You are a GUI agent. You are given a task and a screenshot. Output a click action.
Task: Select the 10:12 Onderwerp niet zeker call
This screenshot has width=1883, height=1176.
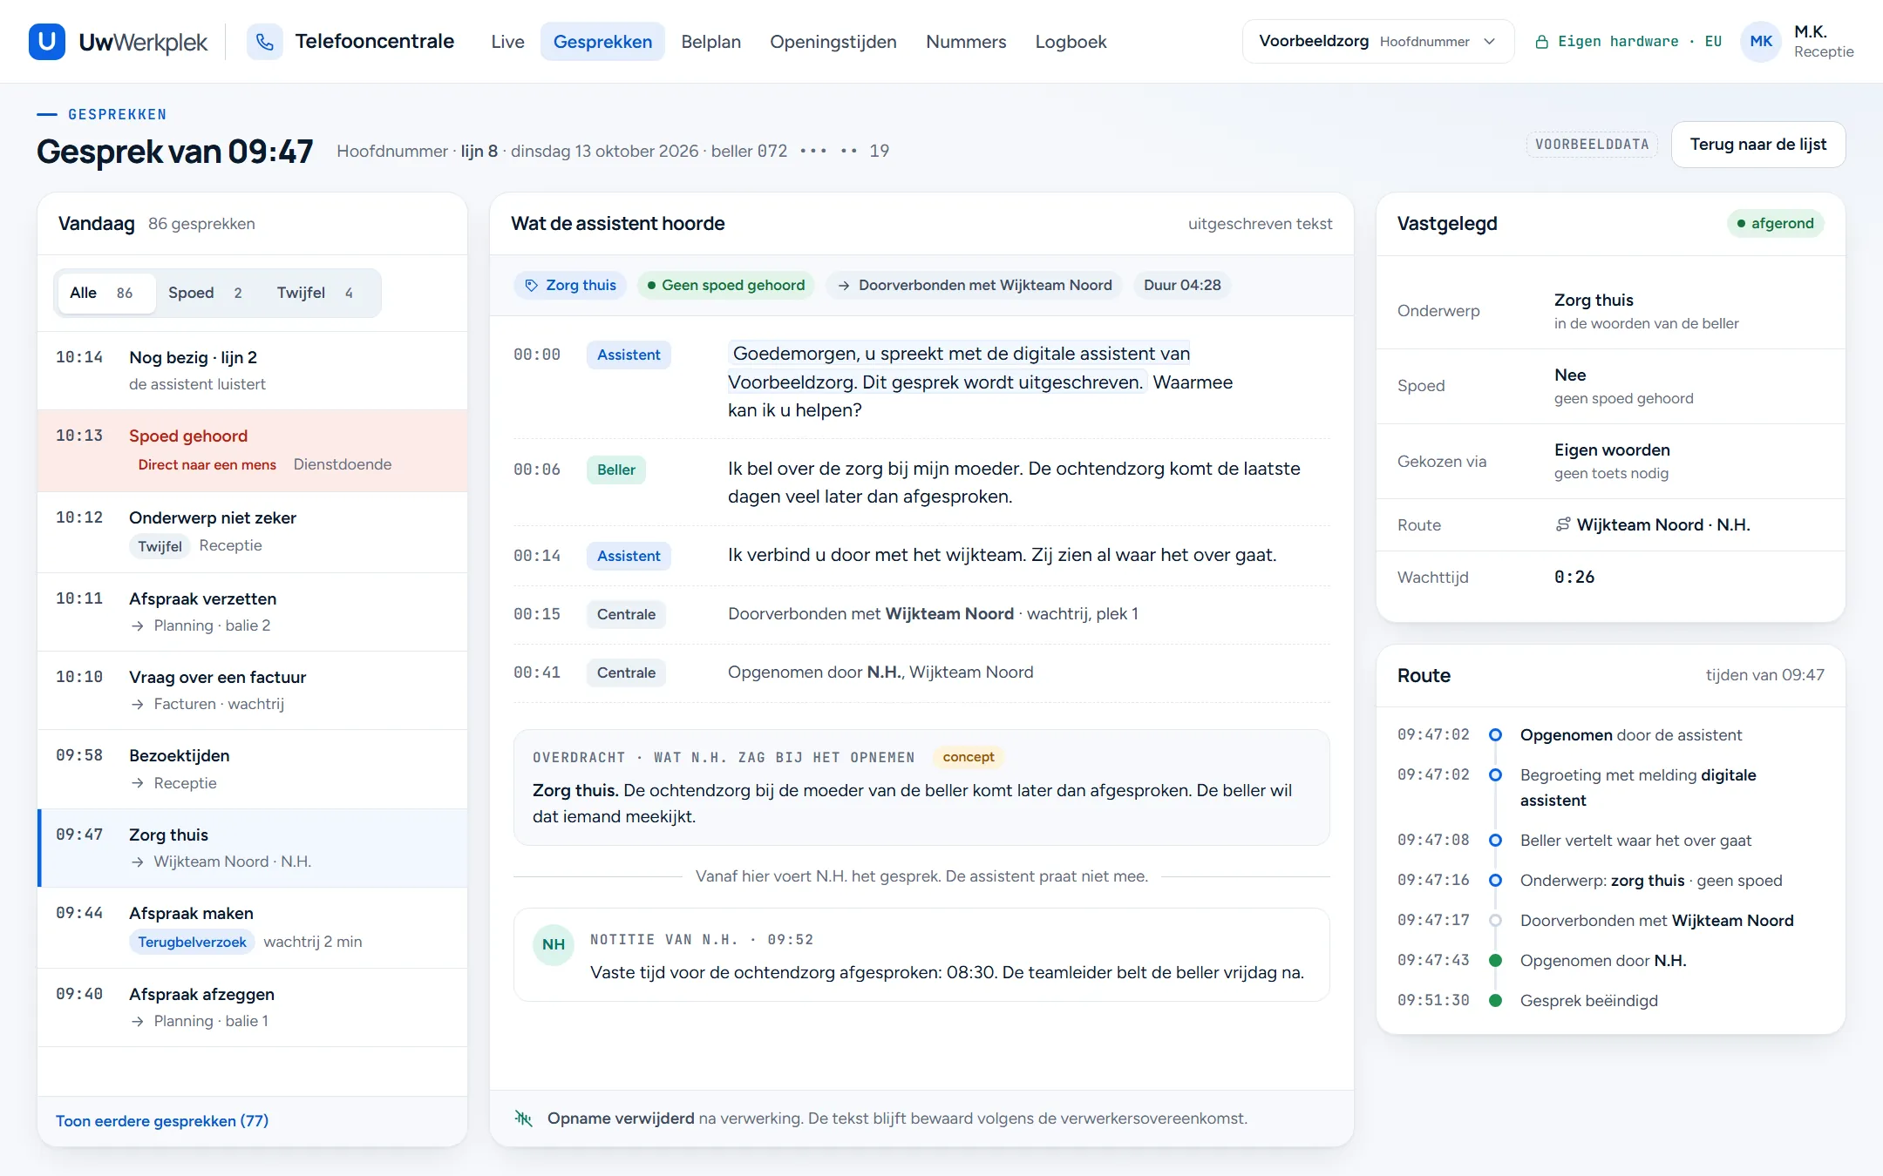[253, 532]
